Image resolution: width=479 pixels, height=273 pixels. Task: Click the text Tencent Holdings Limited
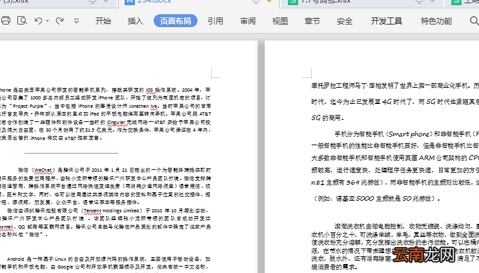coord(111,210)
